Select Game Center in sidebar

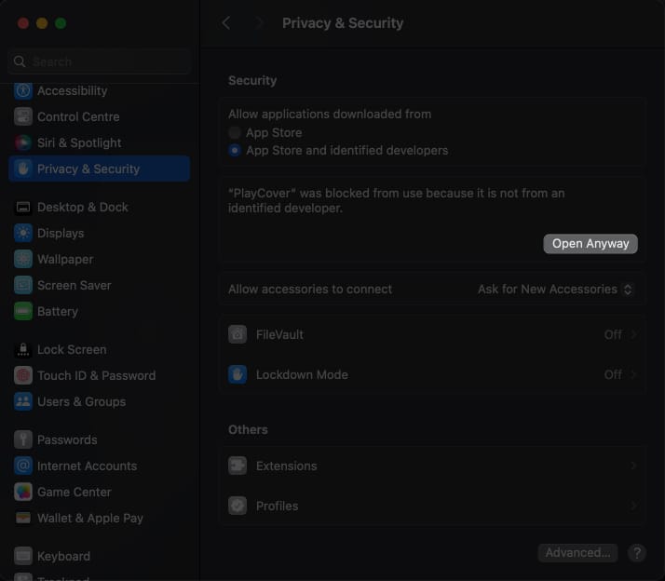coord(100,492)
